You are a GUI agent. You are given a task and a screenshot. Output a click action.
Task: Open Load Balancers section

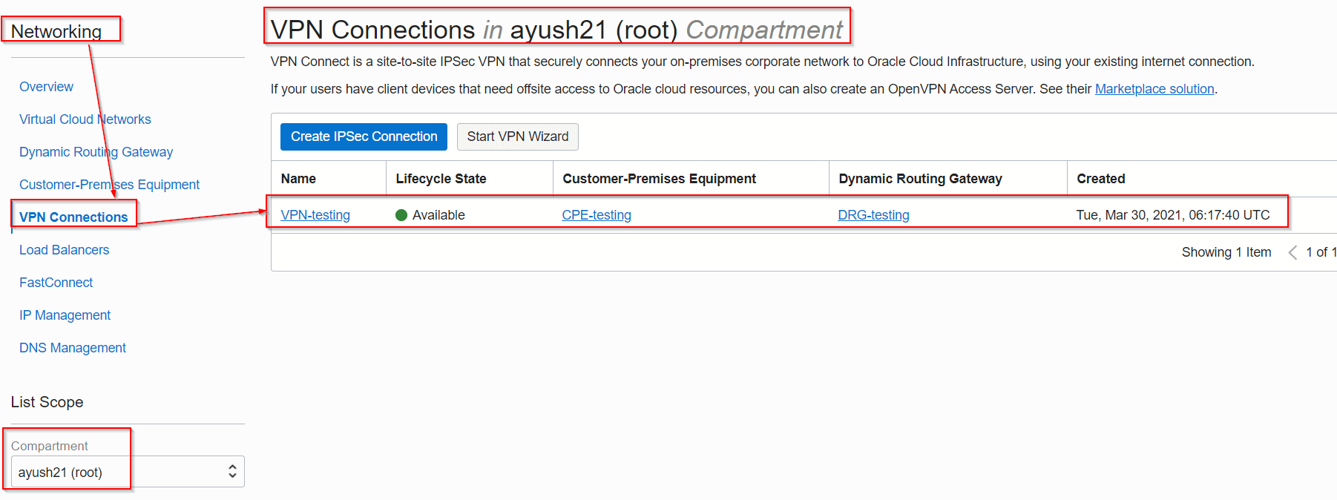(x=64, y=250)
